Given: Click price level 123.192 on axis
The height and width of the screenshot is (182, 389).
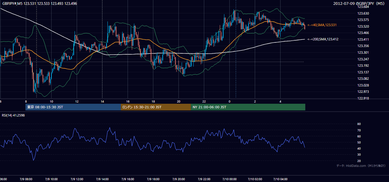Looking at the screenshot, I should [363, 66].
